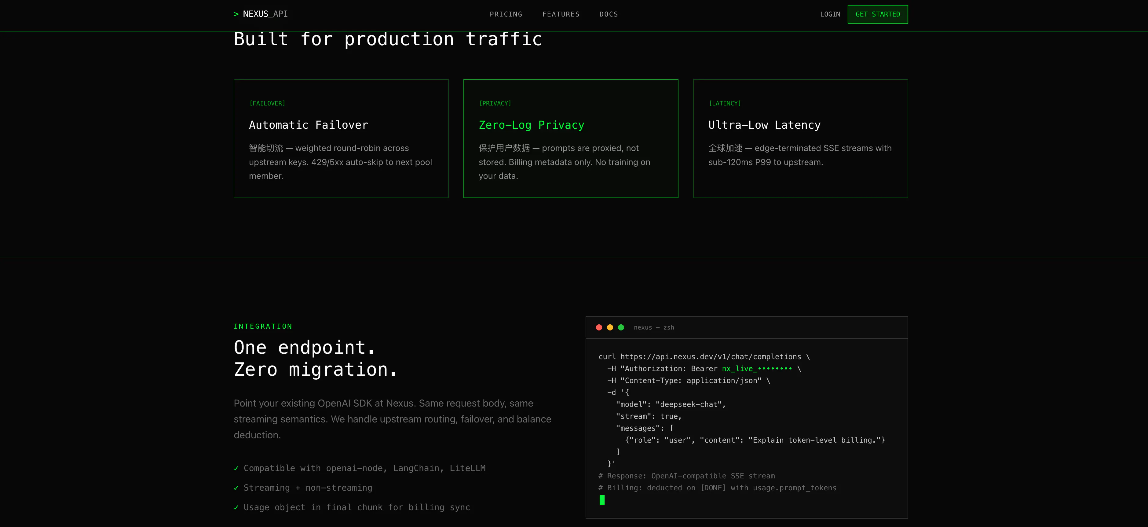Click the green terminal cursor block
1148x527 pixels.
click(601, 500)
